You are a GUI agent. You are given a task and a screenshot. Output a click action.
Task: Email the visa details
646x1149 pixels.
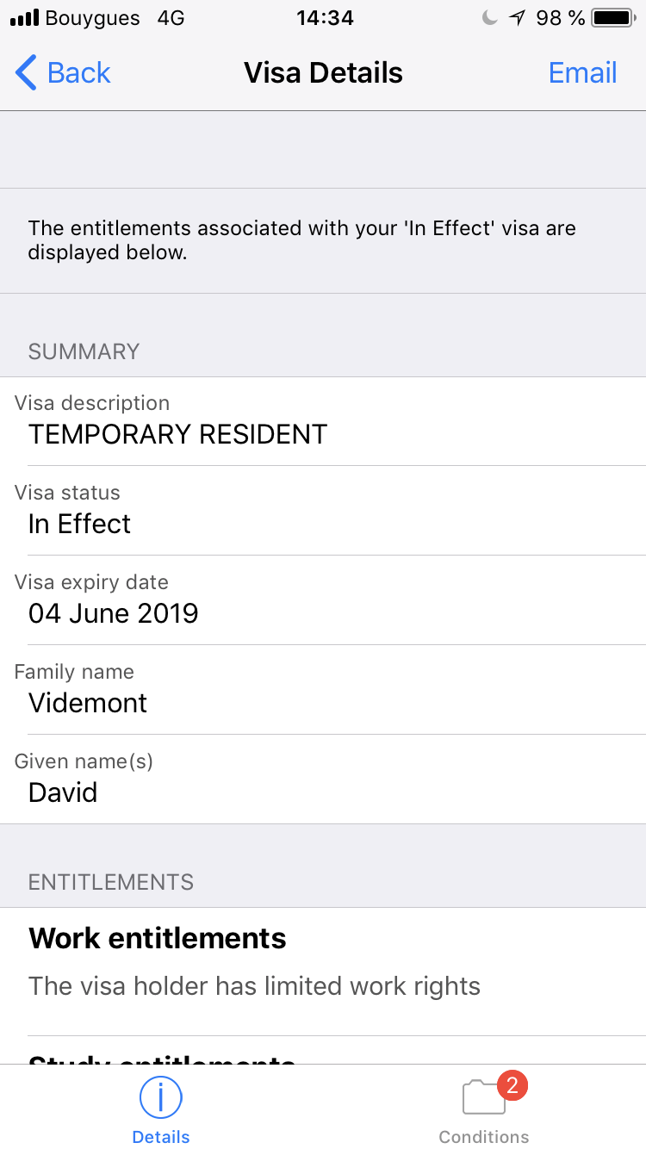[x=583, y=73]
